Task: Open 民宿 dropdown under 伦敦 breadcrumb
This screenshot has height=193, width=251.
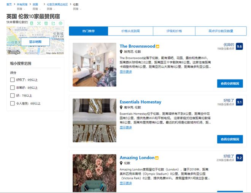Action: tap(77, 9)
